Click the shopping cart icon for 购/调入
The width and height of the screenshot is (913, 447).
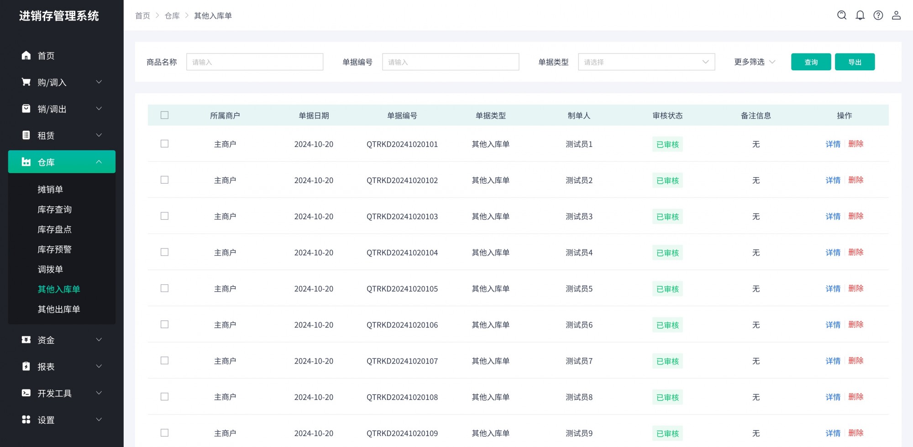point(26,82)
